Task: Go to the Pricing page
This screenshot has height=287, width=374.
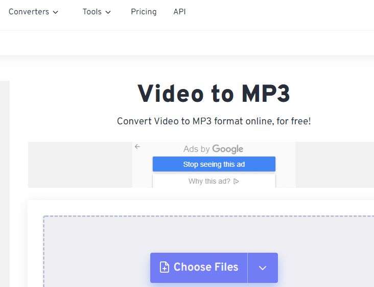Action: coord(144,11)
